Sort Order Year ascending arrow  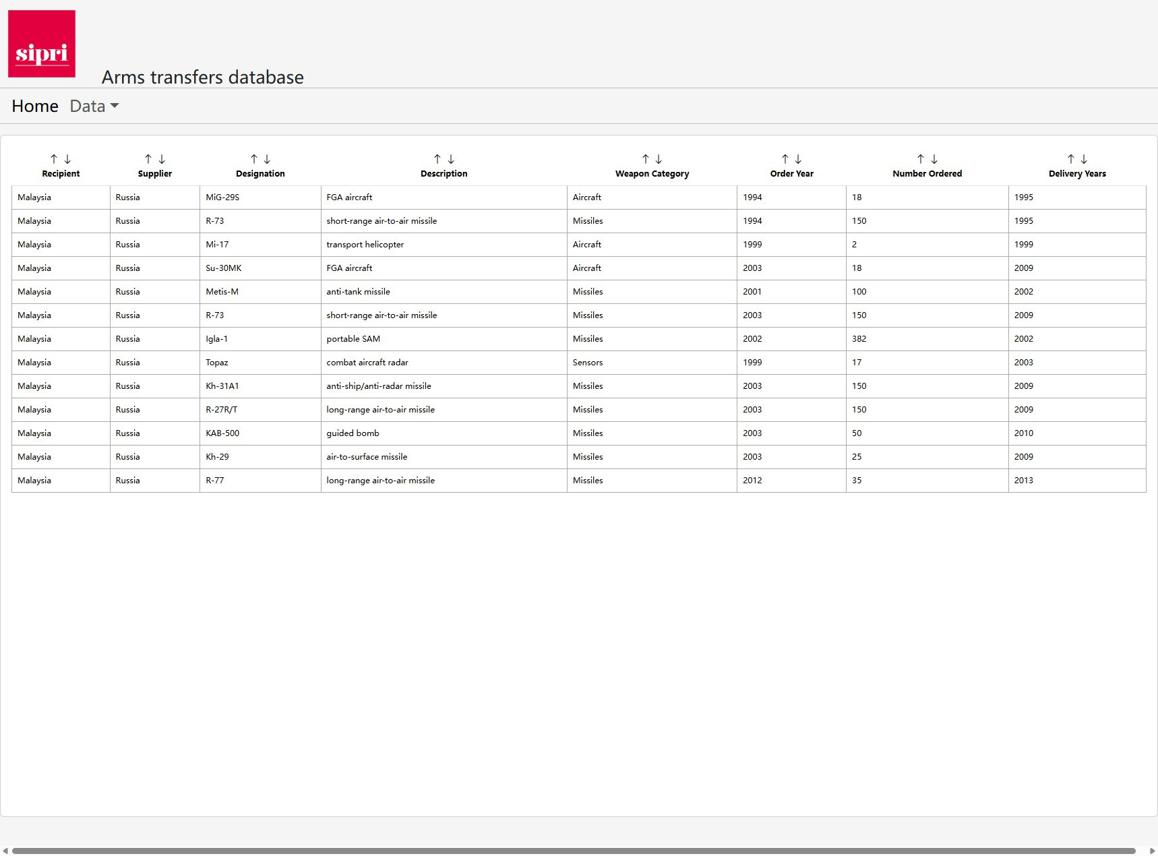785,159
